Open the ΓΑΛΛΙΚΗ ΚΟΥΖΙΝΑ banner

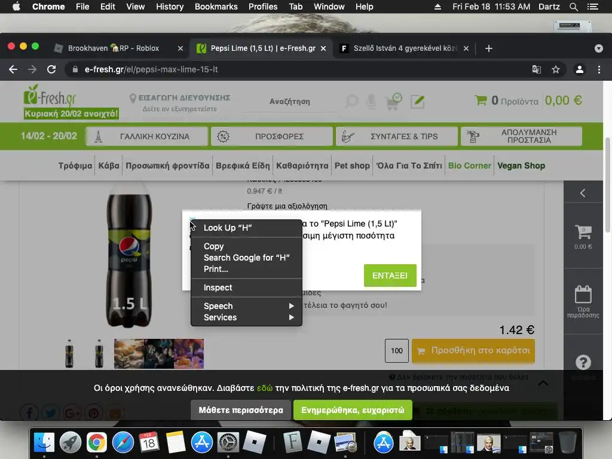(146, 136)
